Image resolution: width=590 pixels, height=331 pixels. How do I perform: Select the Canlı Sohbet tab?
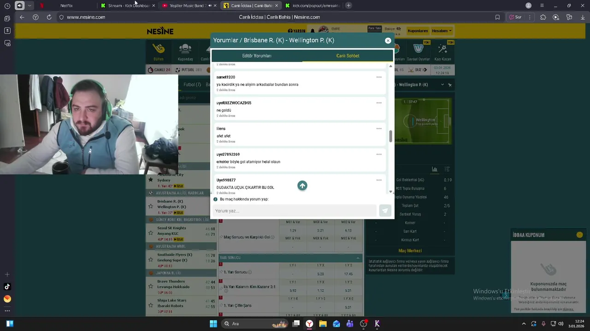[348, 56]
